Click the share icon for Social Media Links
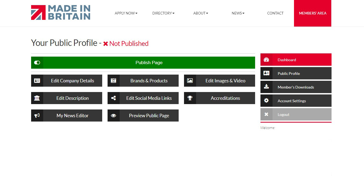This screenshot has height=176, width=364. (x=113, y=98)
